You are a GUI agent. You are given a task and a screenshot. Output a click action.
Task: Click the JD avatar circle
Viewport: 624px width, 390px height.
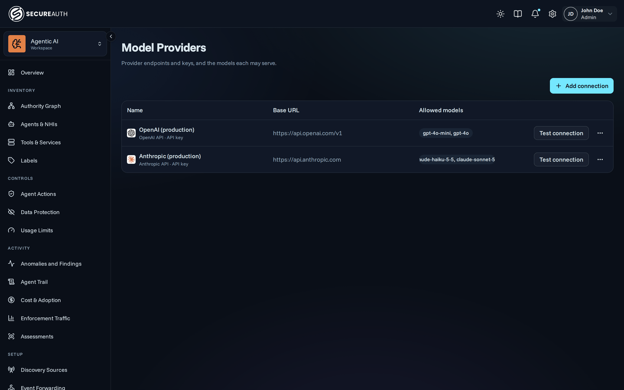coord(571,14)
